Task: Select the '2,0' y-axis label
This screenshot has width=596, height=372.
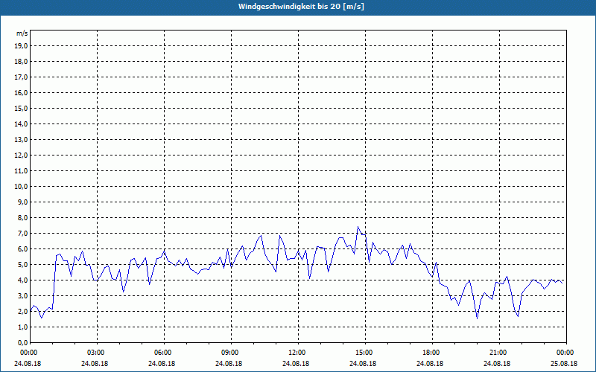Action: pyautogui.click(x=22, y=311)
